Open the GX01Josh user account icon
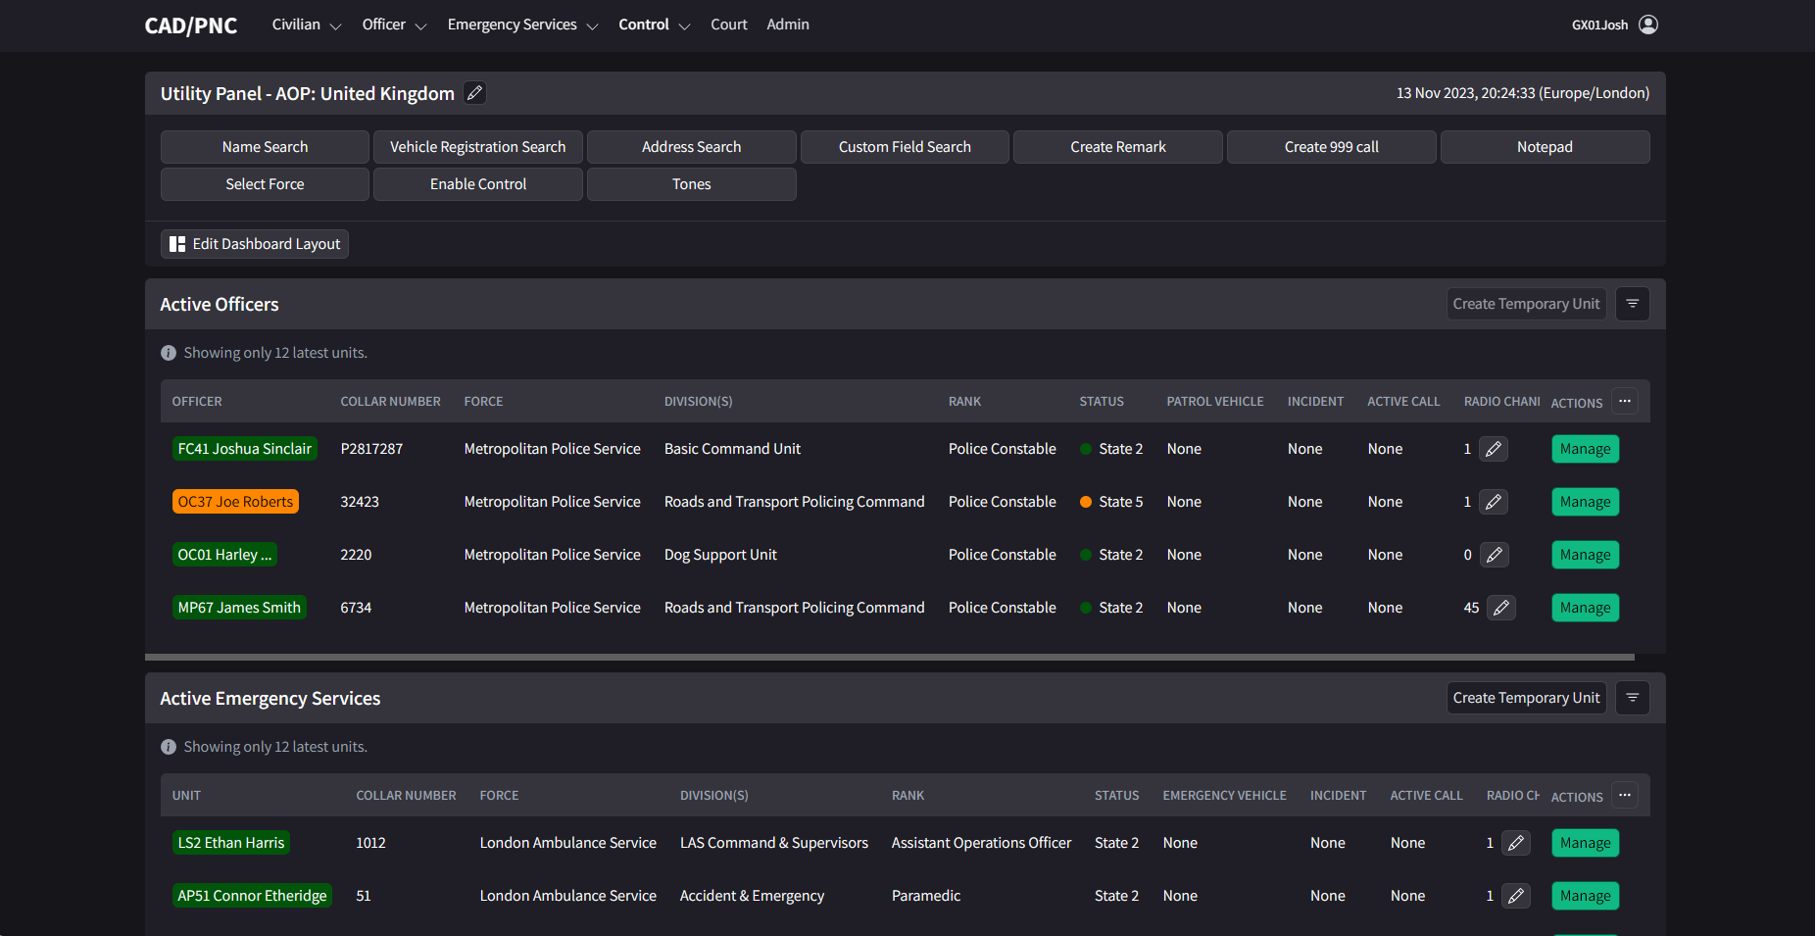Screen dimensions: 1816x936 (x=1648, y=25)
